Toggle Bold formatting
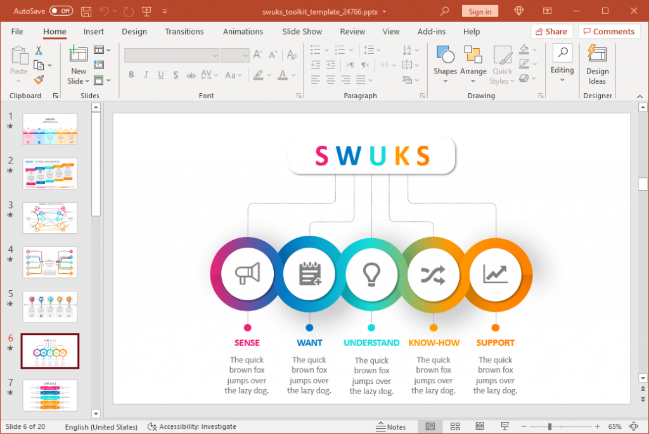The height and width of the screenshot is (434, 649). click(x=131, y=75)
